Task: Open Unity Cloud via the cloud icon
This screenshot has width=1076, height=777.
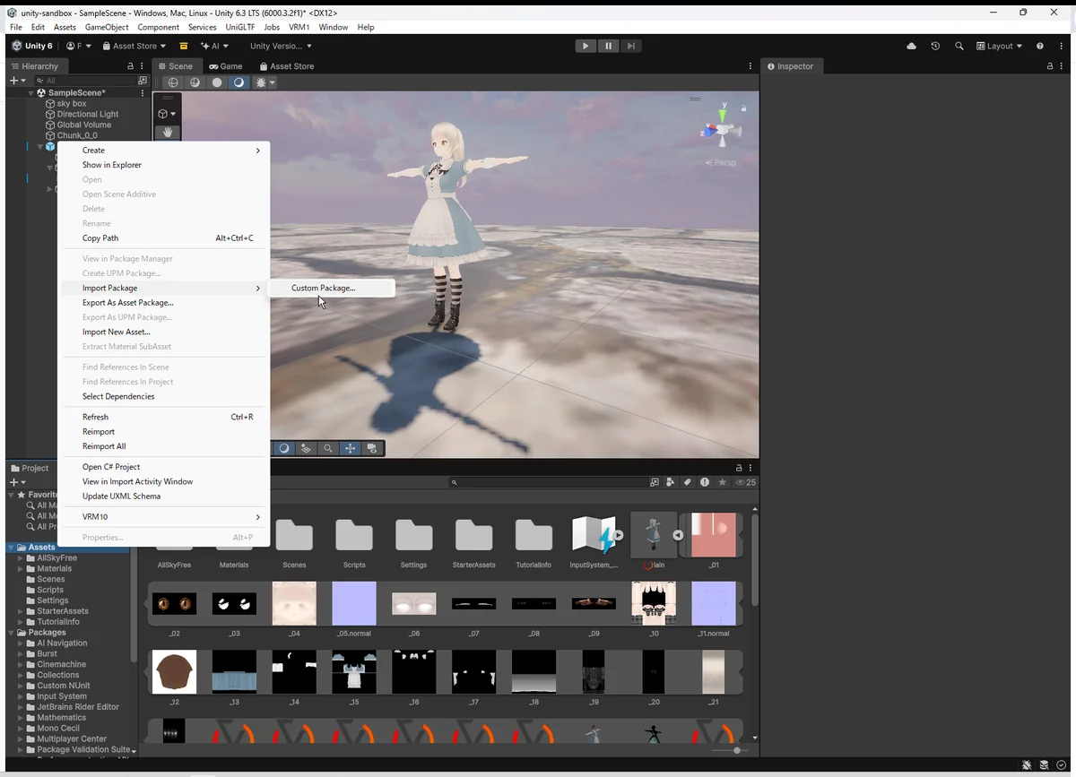Action: click(912, 46)
